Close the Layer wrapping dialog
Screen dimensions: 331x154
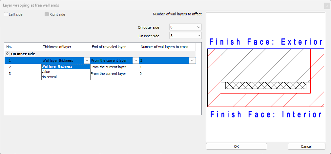tap(327, 6)
